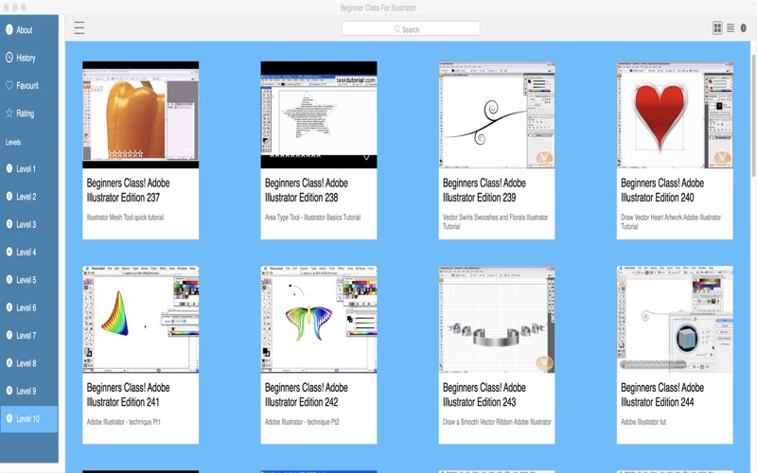
Task: Open the Edition 243 ribbon thumbnail
Action: pyautogui.click(x=497, y=320)
